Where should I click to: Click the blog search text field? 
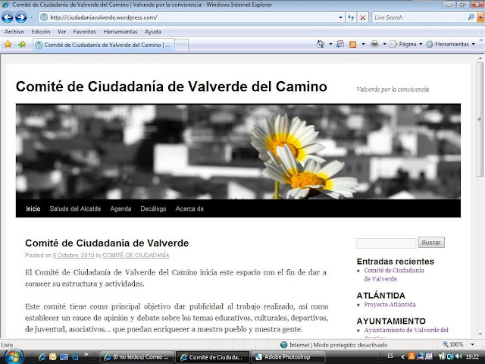pyautogui.click(x=386, y=243)
